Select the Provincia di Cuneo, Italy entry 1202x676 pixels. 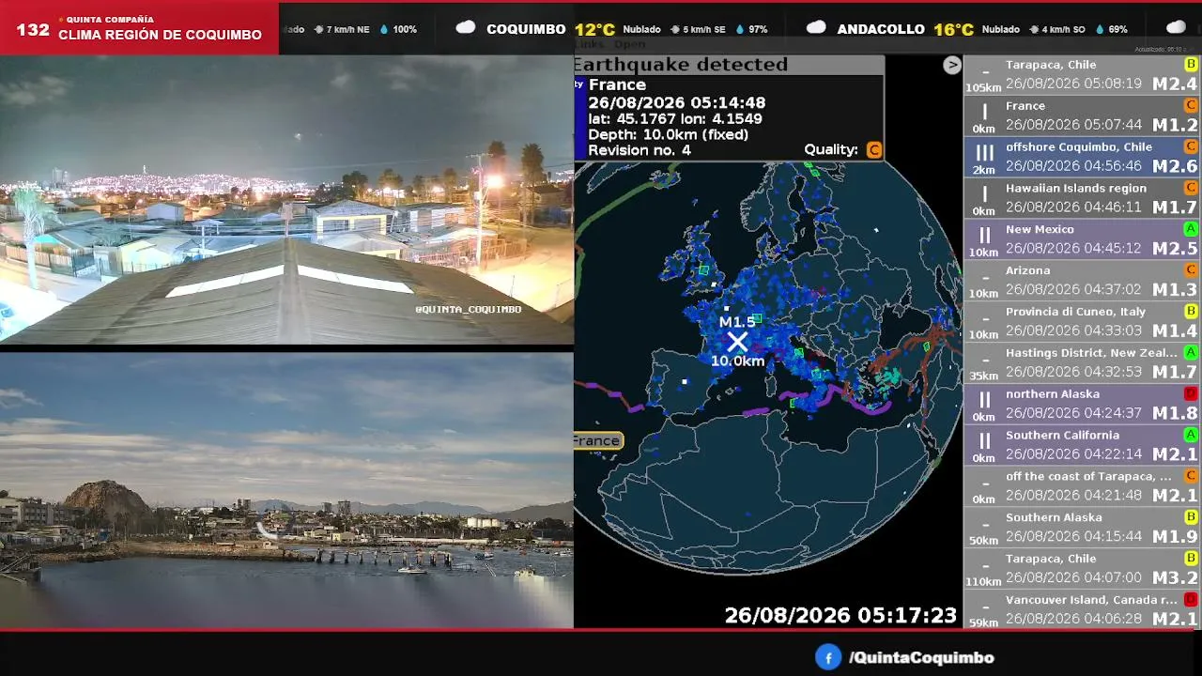1082,322
